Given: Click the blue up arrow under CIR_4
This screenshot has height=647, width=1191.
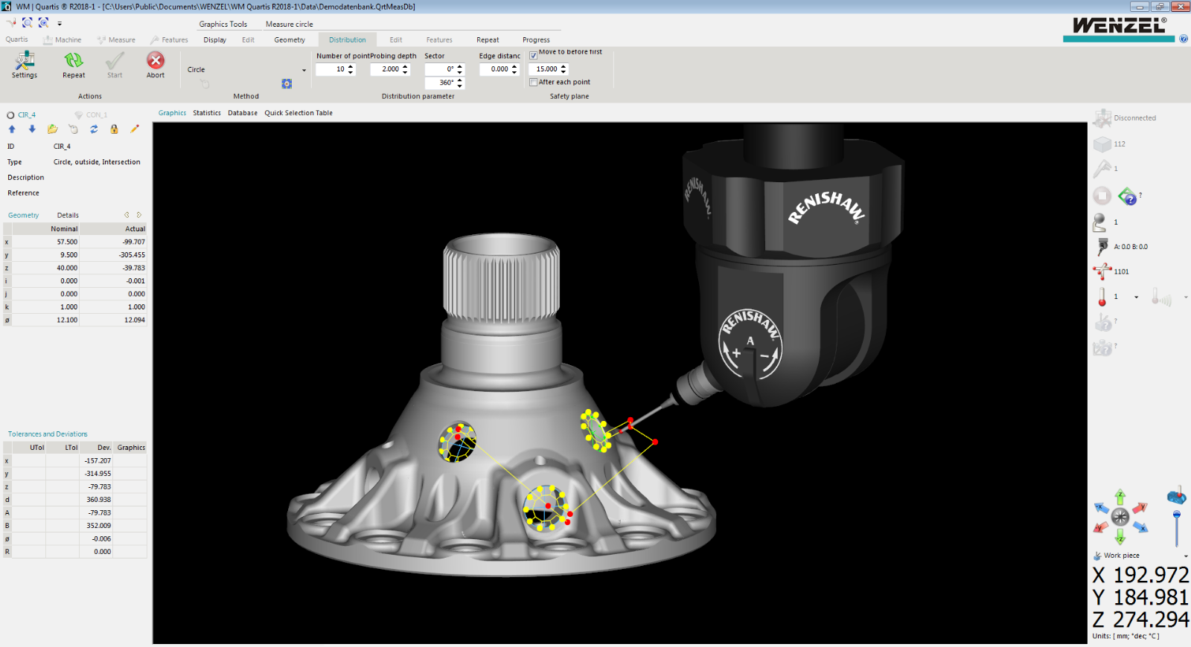Looking at the screenshot, I should click(12, 129).
